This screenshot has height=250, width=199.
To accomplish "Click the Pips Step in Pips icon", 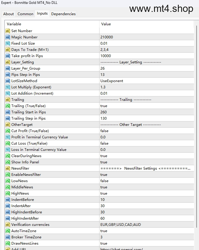I will coord(8,75).
